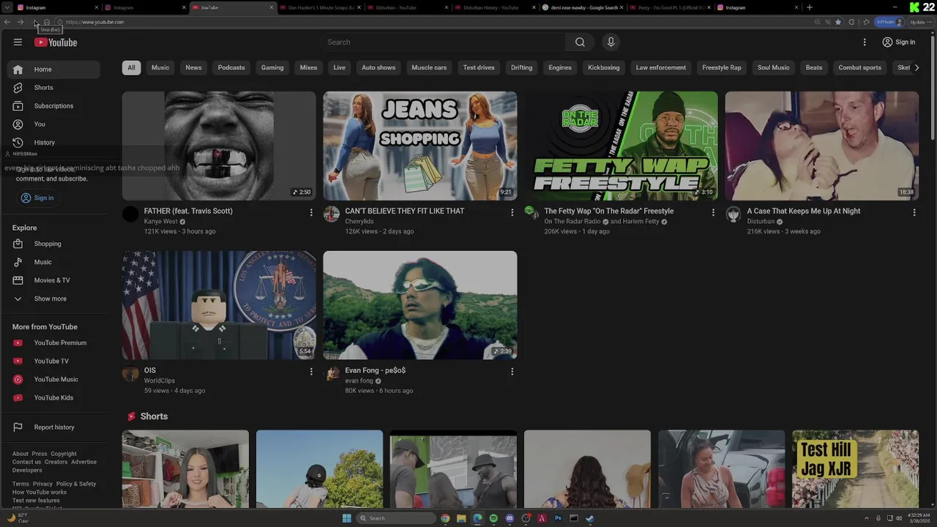Open YouTube Music link
Screen dimensions: 937x527
tap(53, 379)
